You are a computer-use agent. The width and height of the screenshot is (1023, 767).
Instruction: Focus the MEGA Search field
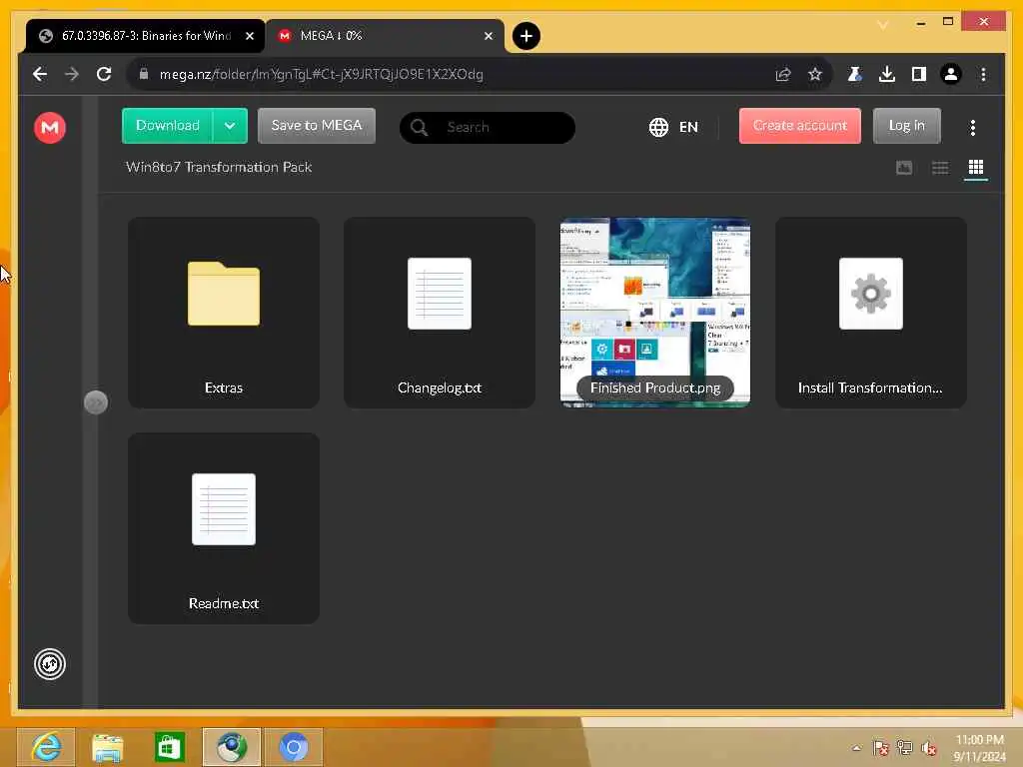[488, 127]
